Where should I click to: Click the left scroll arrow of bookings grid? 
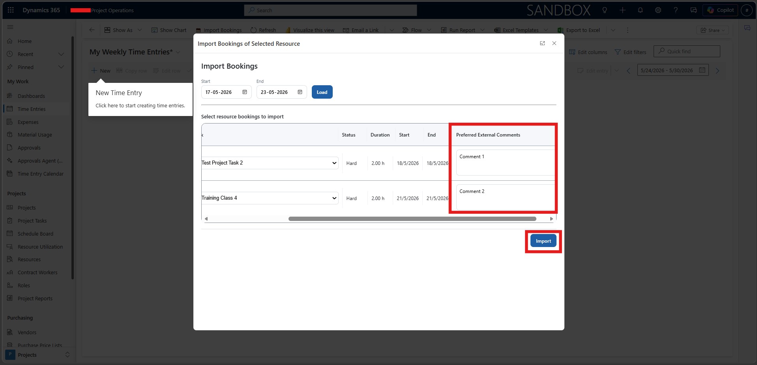click(x=206, y=219)
